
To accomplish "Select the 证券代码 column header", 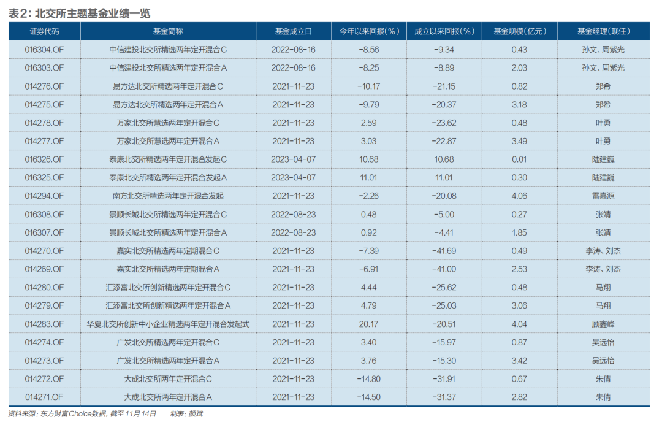I will [x=44, y=31].
